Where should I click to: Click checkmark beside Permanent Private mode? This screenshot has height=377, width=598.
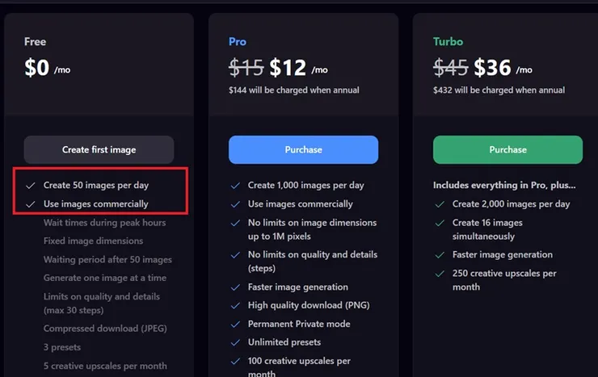tap(234, 324)
